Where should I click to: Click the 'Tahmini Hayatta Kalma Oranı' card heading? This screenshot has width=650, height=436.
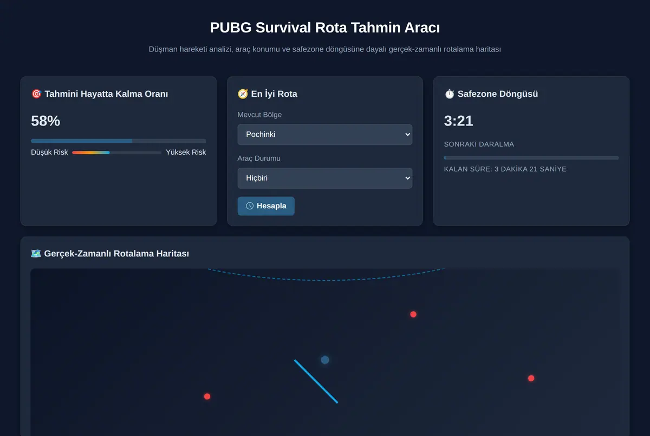106,94
